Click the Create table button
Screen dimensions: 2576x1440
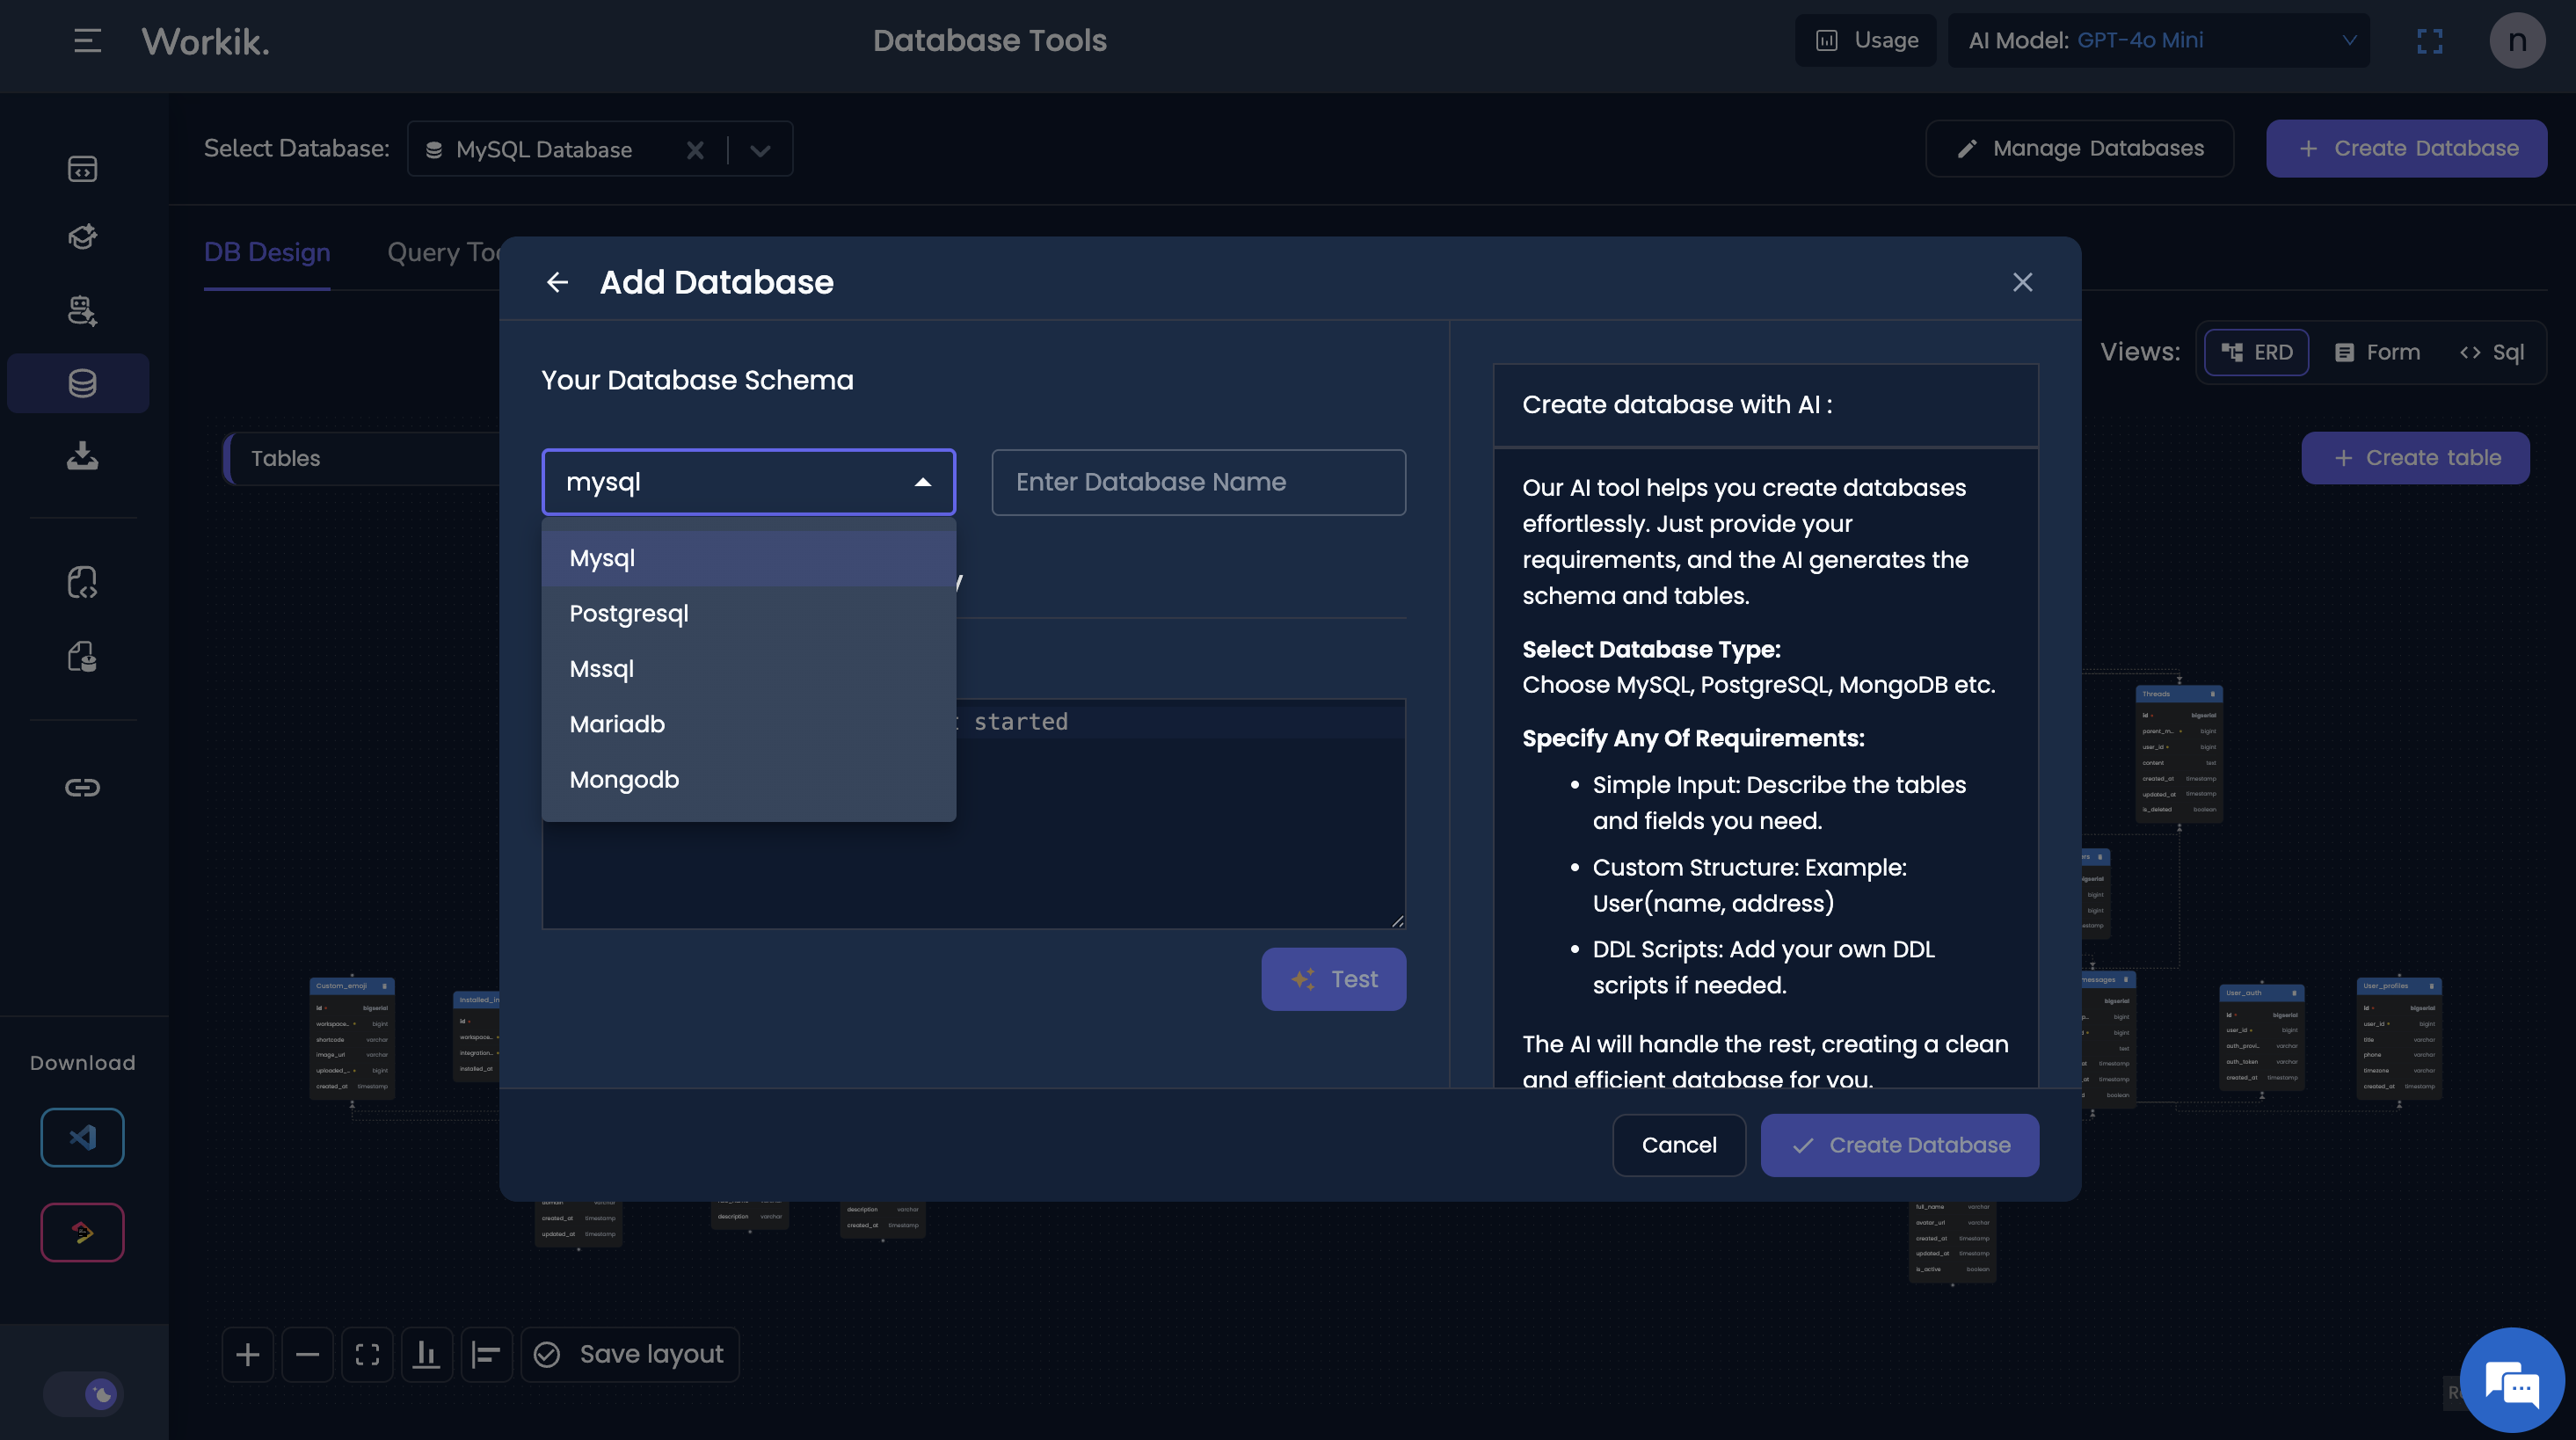tap(2416, 458)
